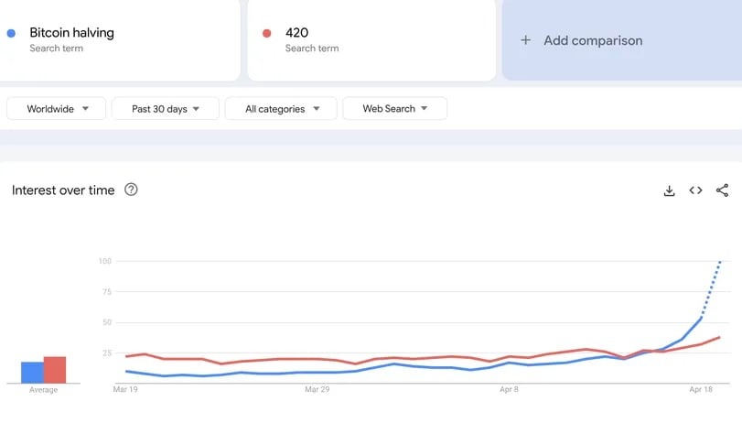Click the Mar 19 axis label
The width and height of the screenshot is (742, 434).
[125, 389]
